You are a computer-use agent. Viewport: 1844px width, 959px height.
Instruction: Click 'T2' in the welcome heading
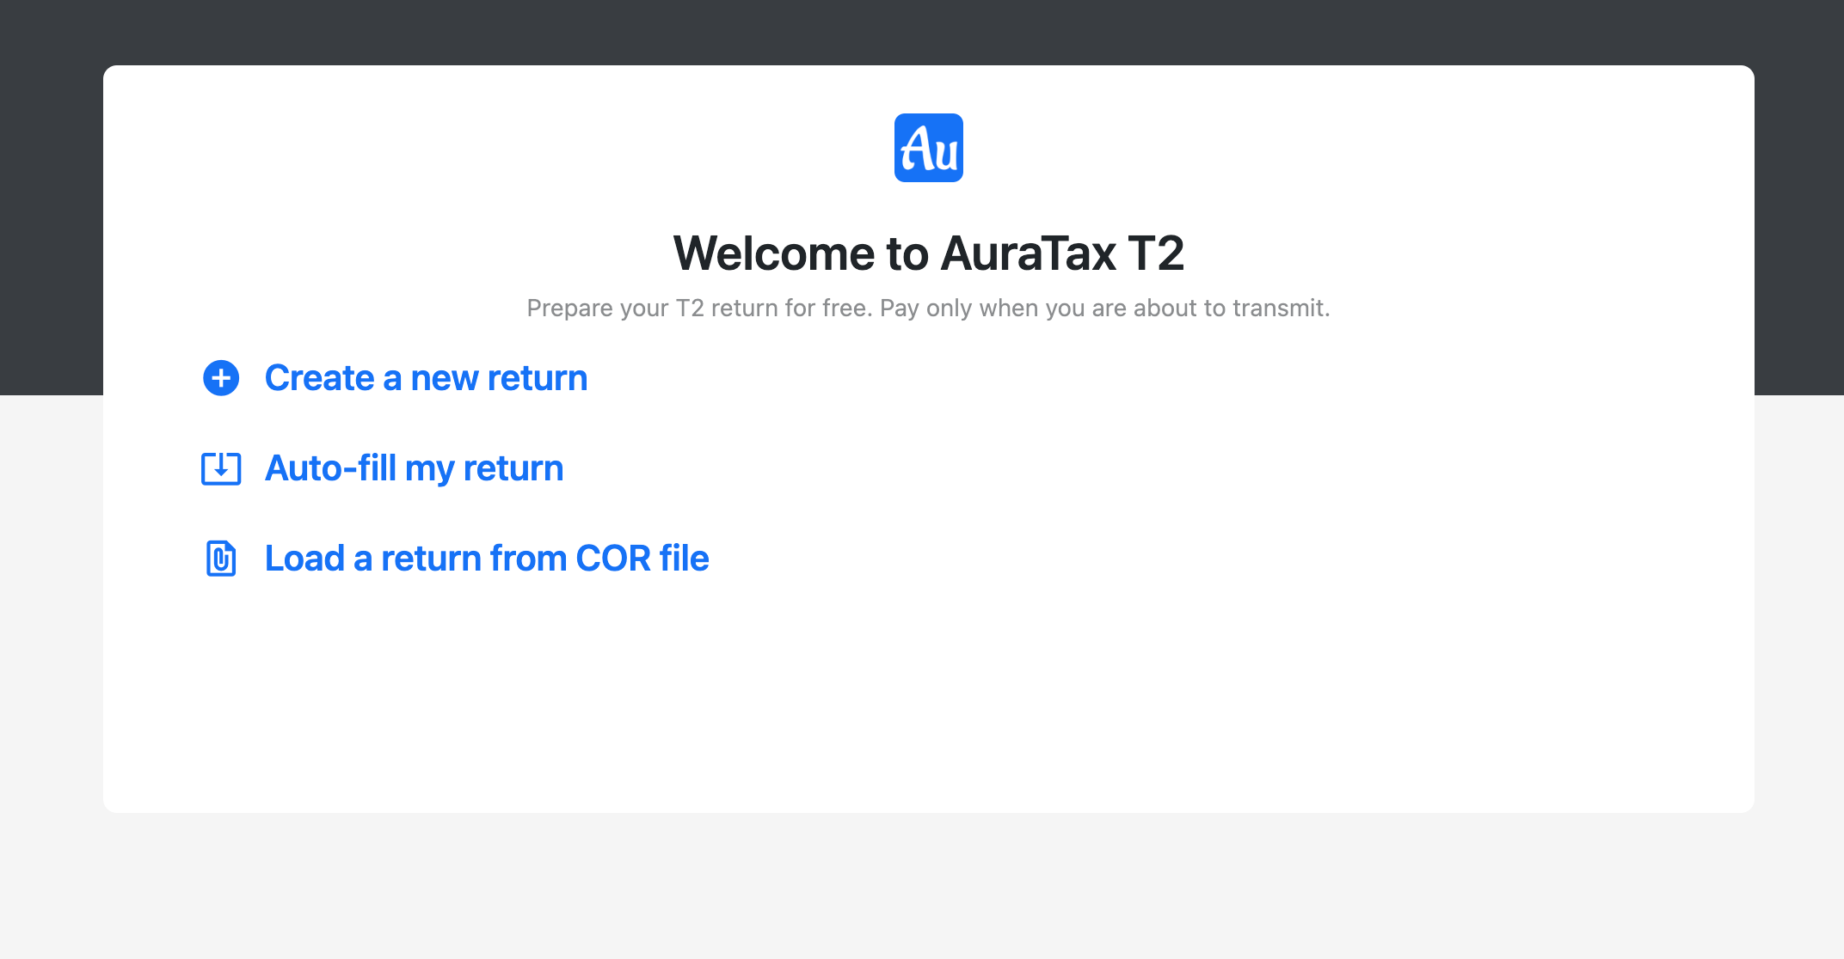1155,253
